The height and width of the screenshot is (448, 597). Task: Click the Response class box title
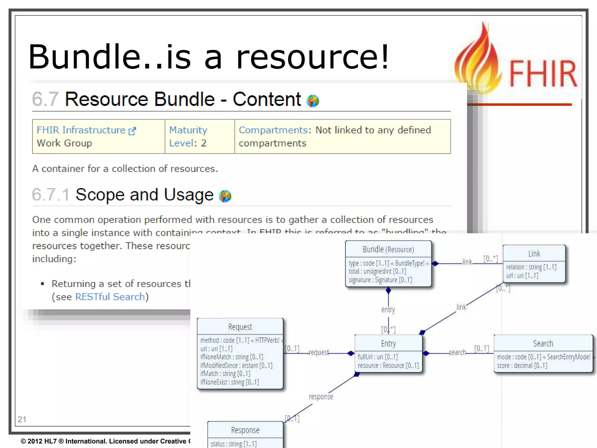click(x=245, y=430)
